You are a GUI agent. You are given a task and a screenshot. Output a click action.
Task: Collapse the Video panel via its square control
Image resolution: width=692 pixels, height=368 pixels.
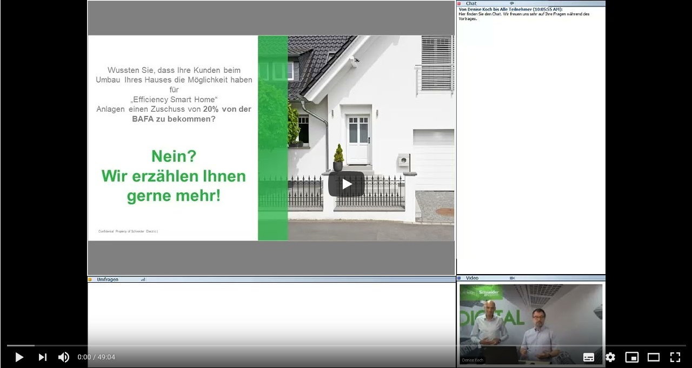(460, 278)
